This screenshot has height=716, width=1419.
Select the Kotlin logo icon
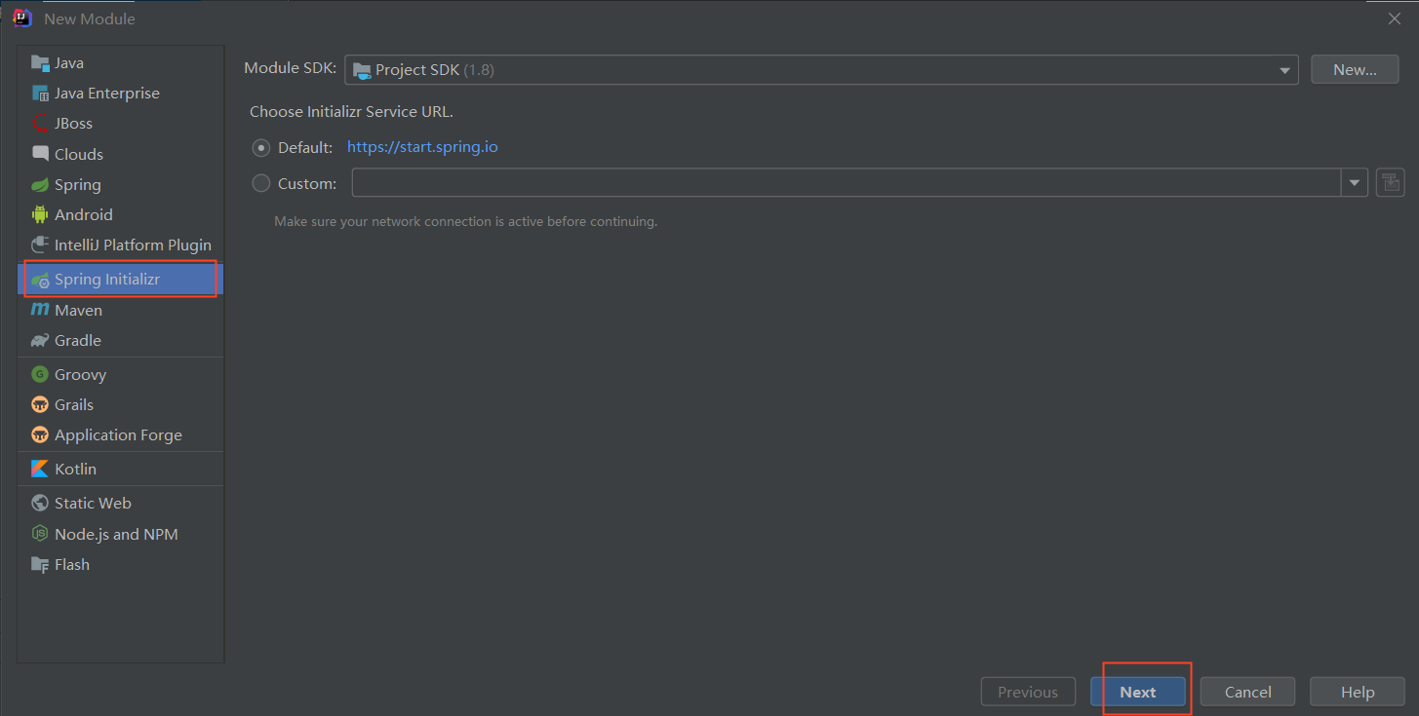[x=40, y=469]
